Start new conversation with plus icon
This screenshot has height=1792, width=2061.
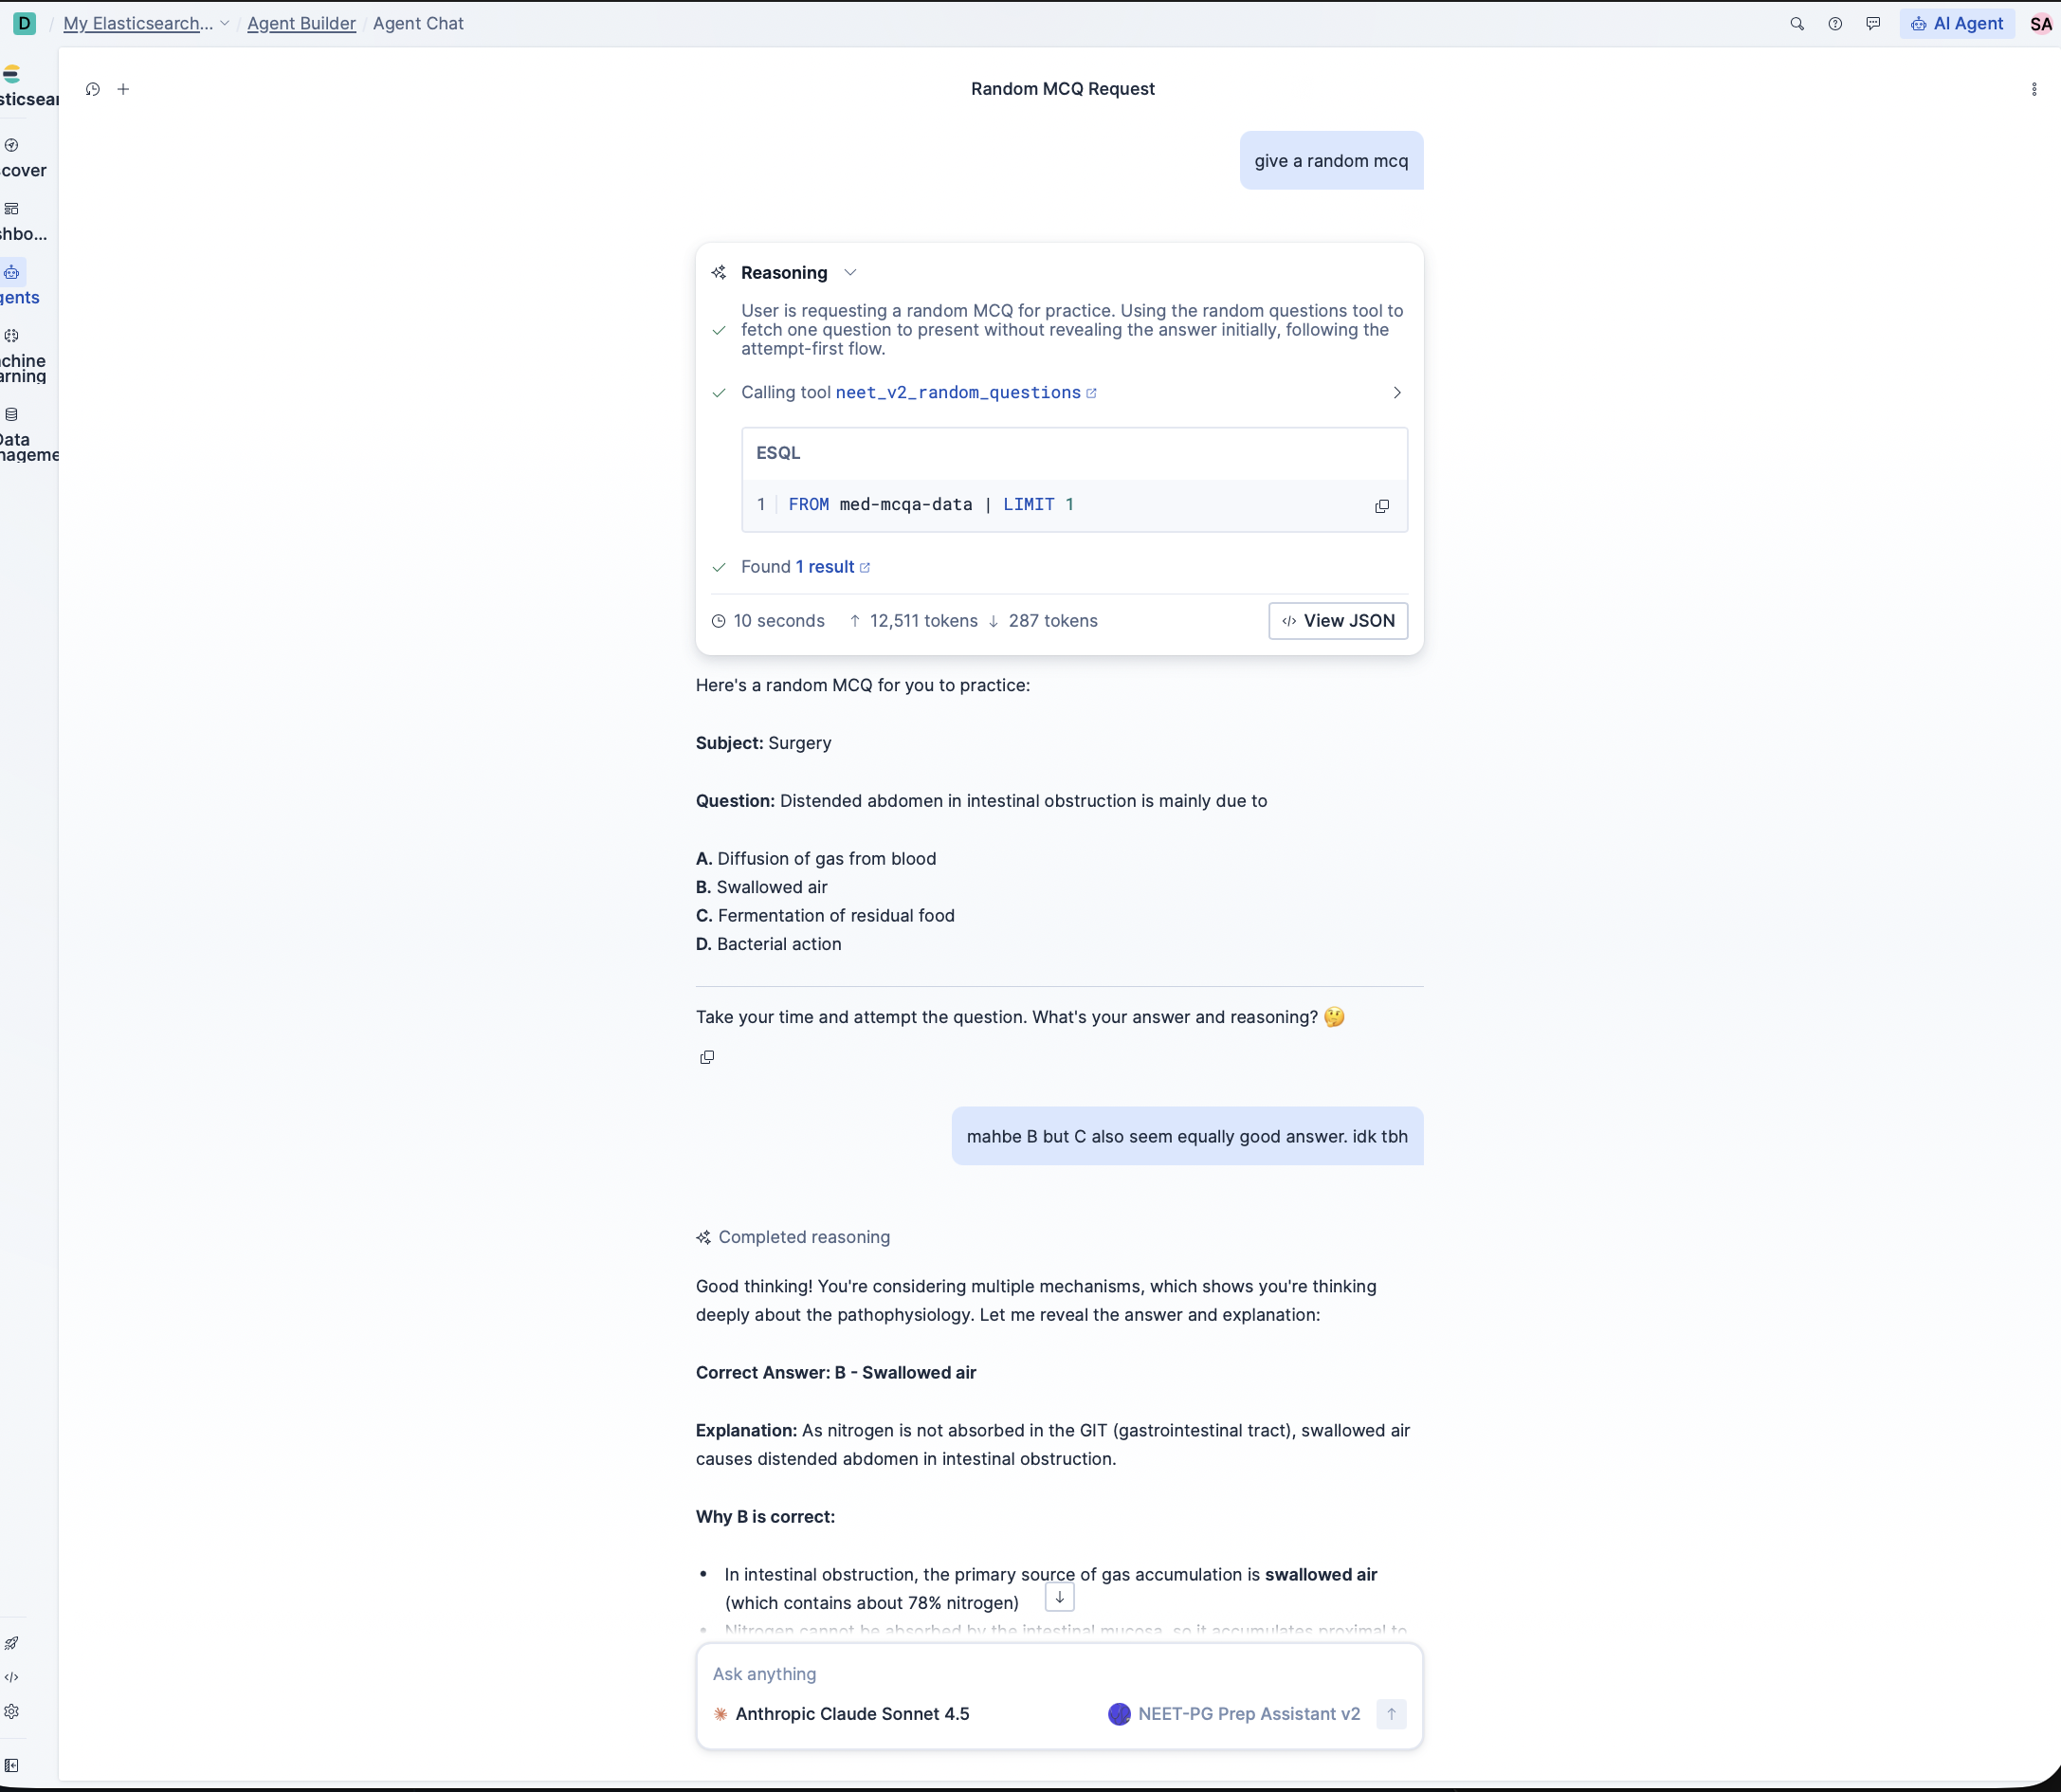123,89
